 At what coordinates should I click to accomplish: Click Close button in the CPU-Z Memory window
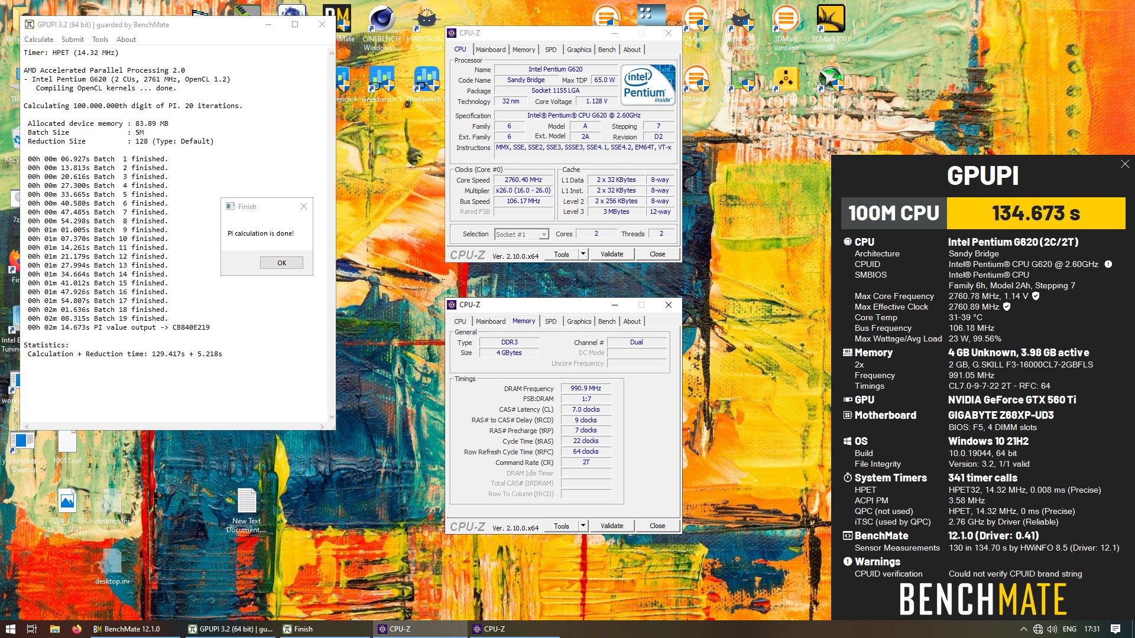click(x=657, y=526)
